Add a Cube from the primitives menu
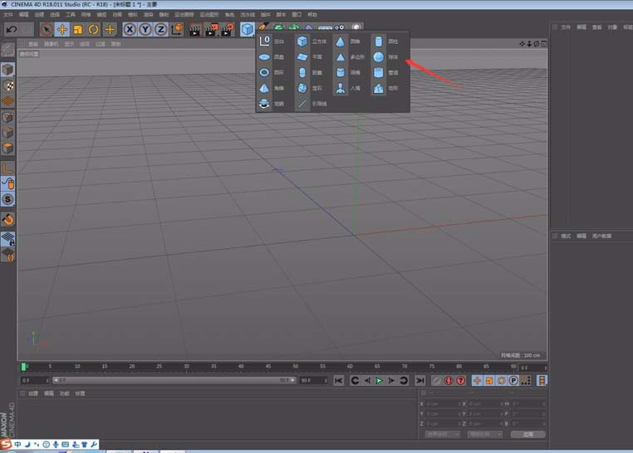This screenshot has height=453, width=633. click(302, 41)
